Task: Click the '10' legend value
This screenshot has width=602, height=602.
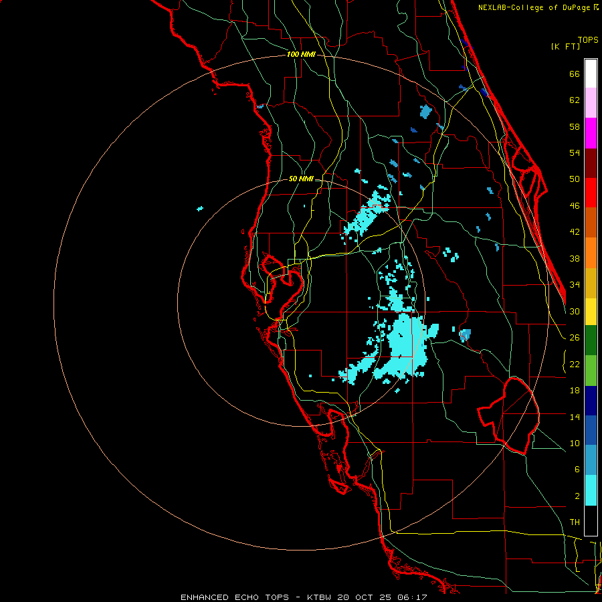Action: pyautogui.click(x=575, y=443)
